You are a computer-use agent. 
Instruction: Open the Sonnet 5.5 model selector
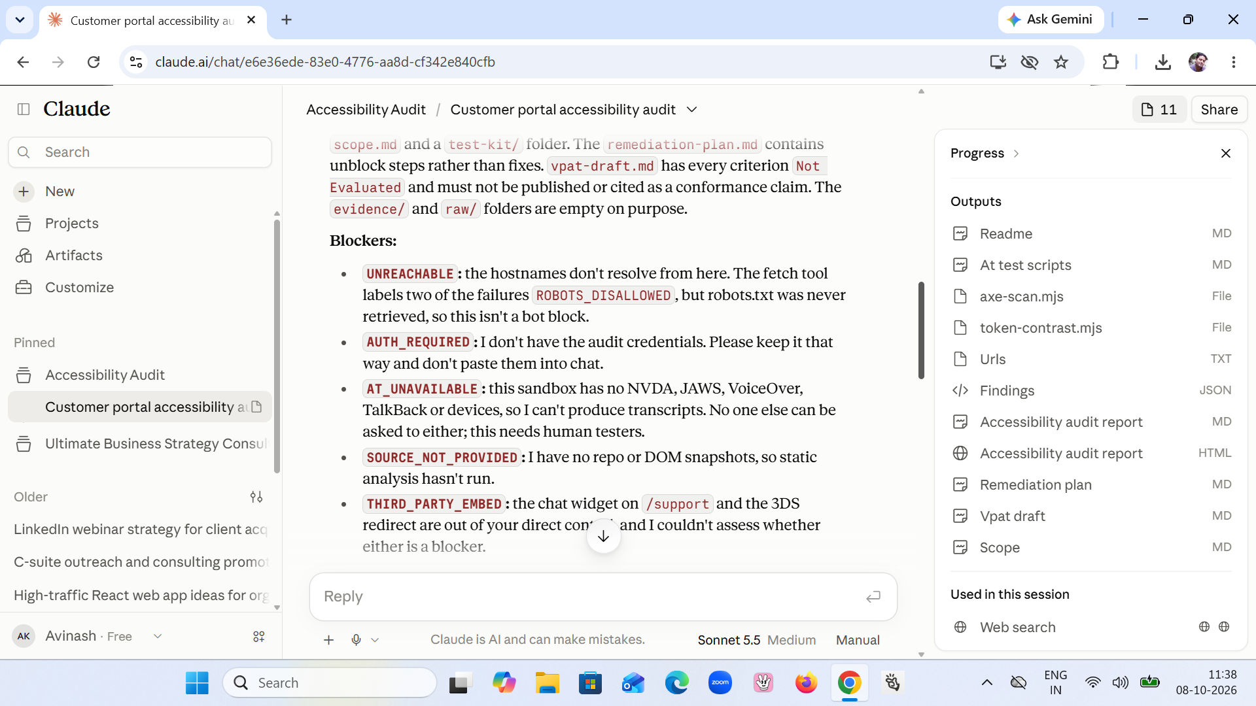tap(757, 640)
